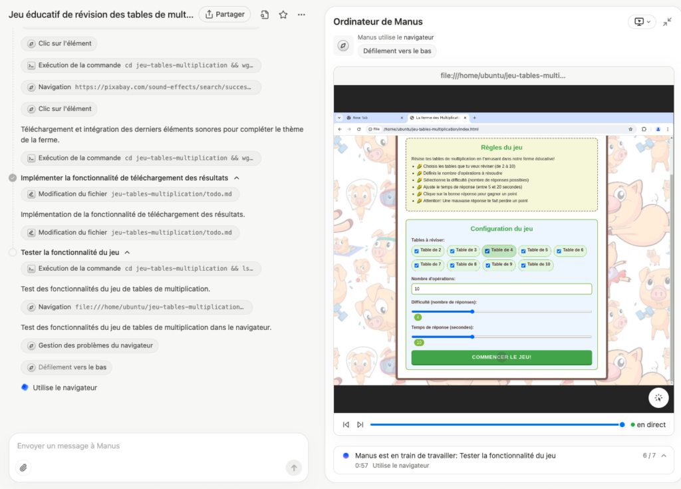Image resolution: width=681 pixels, height=489 pixels.
Task: Open the three-dot more options menu
Action: tap(301, 15)
